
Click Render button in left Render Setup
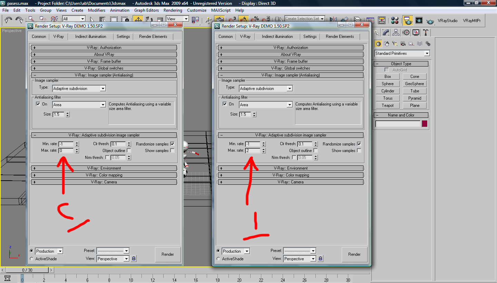coord(168,254)
